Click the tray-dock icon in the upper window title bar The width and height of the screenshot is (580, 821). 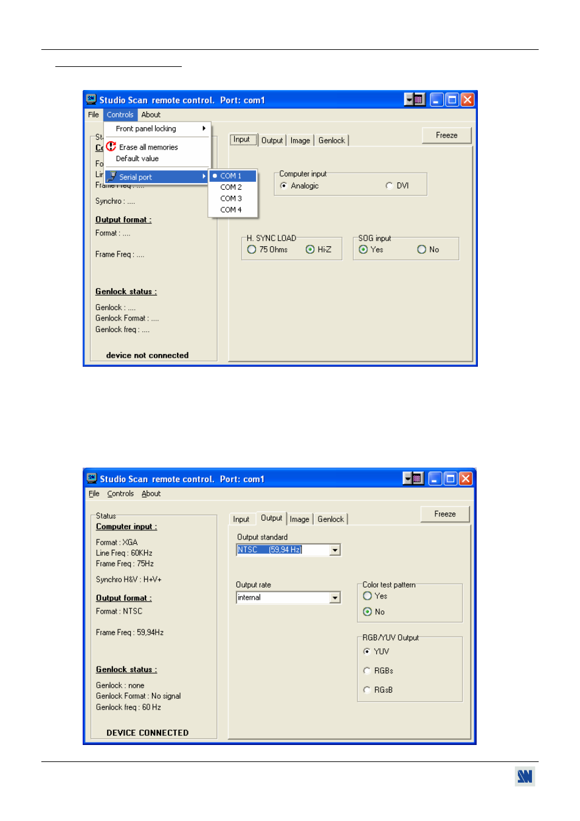point(415,100)
